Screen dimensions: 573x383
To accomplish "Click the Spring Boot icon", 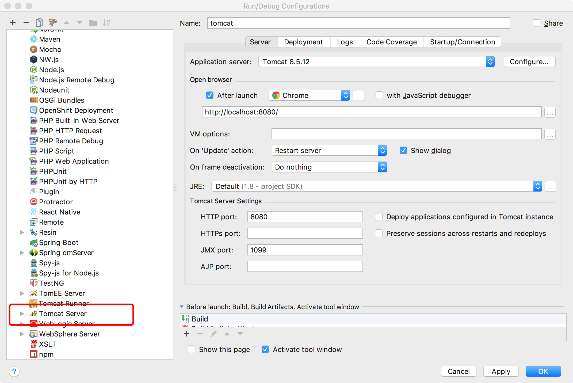I will [x=33, y=243].
